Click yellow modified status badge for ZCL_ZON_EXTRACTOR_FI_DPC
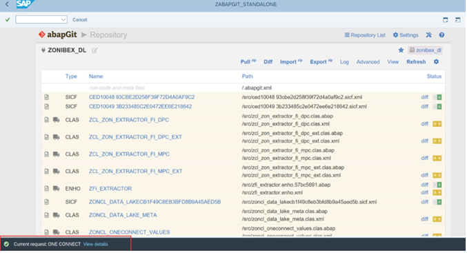467x253 pixels. (437, 124)
